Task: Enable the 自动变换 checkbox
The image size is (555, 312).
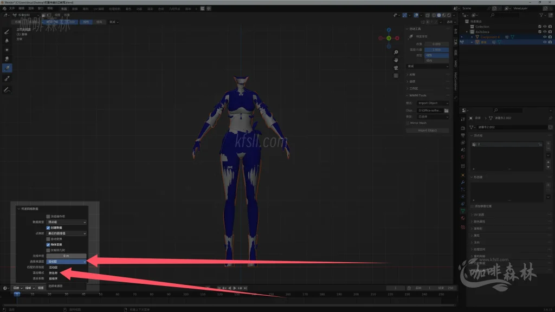Action: [x=48, y=239]
